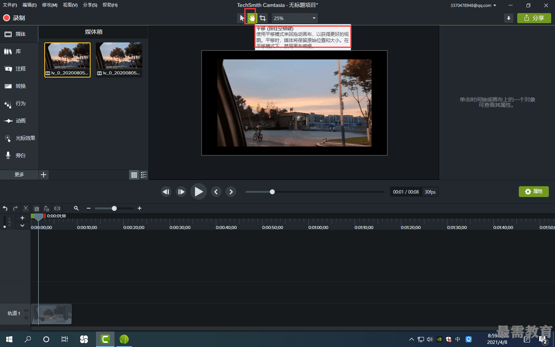Select the video clip on 轨道 1
Viewport: 555px width, 347px height.
point(51,314)
